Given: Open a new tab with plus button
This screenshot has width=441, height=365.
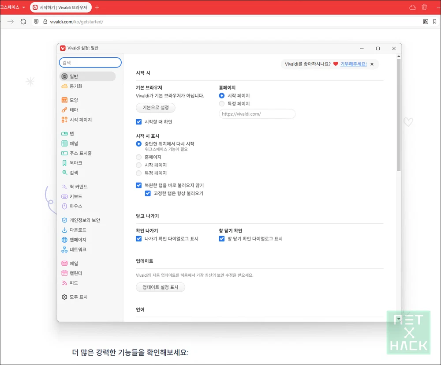Looking at the screenshot, I should [97, 8].
